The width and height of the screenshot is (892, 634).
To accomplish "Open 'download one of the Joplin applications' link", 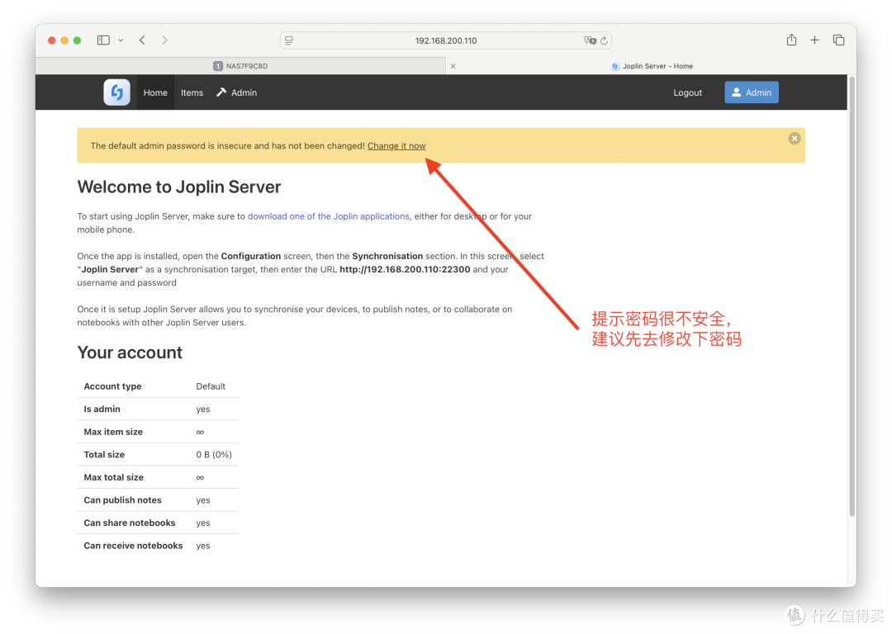I will point(328,216).
